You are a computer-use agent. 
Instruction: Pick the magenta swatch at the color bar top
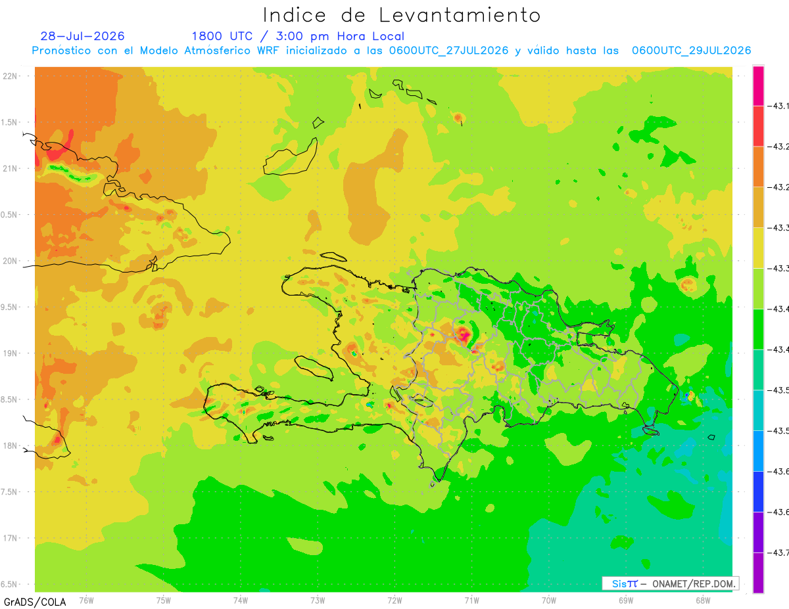[x=758, y=85]
